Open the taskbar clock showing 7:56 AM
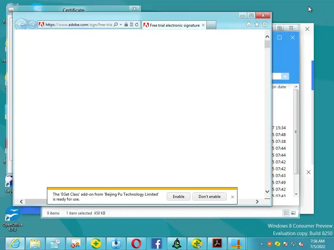Image resolution: width=334 pixels, height=250 pixels. click(317, 244)
